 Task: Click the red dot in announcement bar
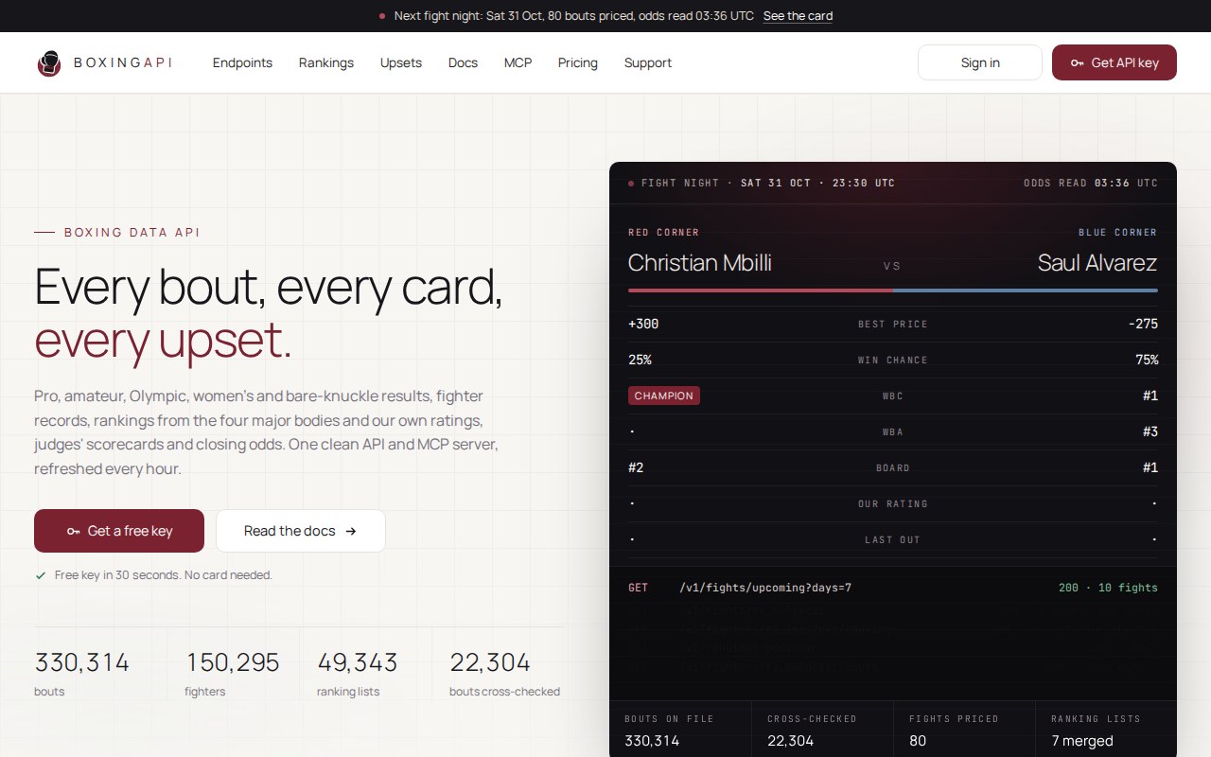[382, 16]
